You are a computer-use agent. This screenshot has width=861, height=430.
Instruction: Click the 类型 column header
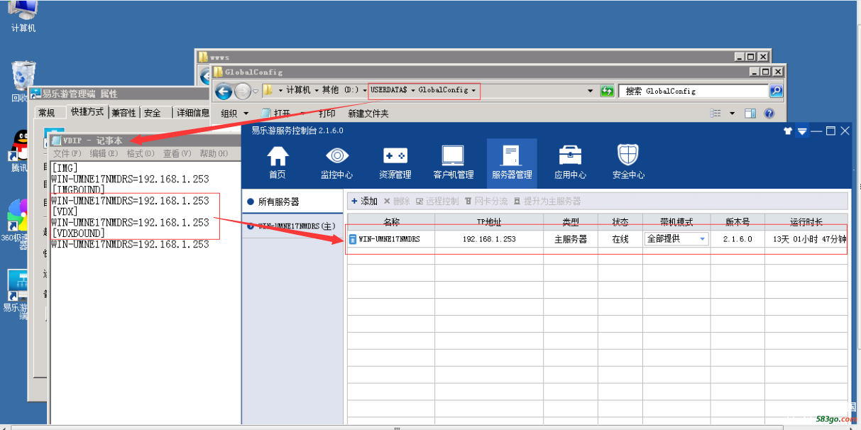pos(571,222)
